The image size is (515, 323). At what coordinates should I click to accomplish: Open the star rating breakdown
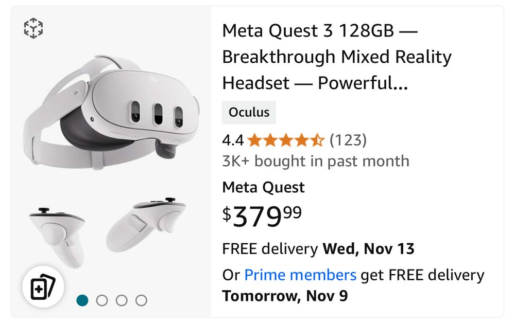pos(286,140)
